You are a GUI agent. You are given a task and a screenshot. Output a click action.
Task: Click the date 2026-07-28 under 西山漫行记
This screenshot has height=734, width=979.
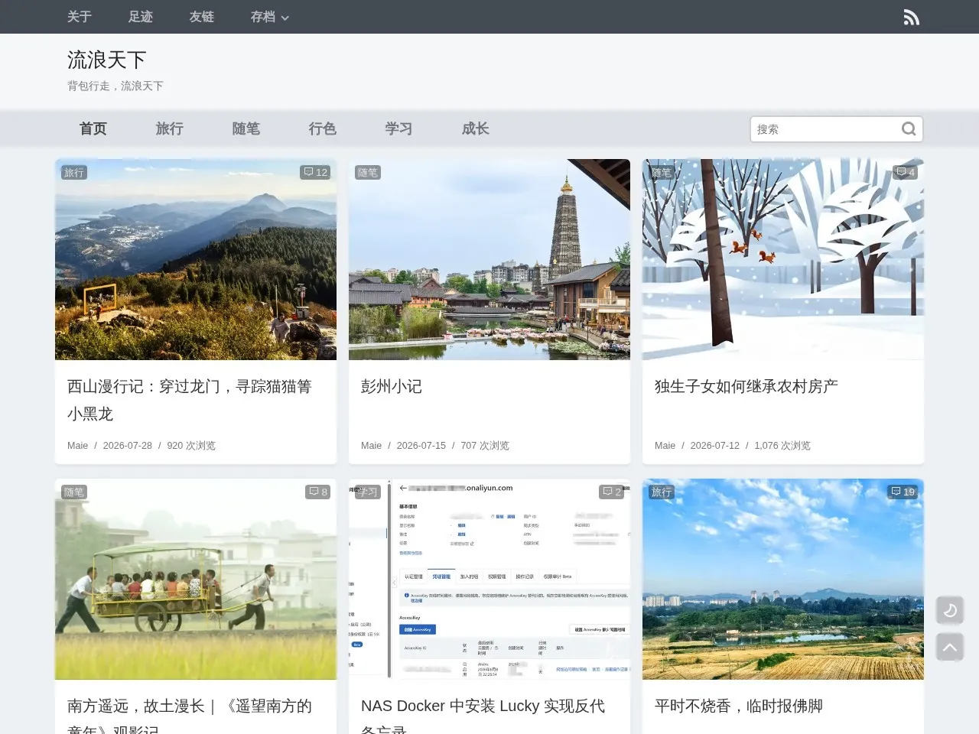coord(128,446)
